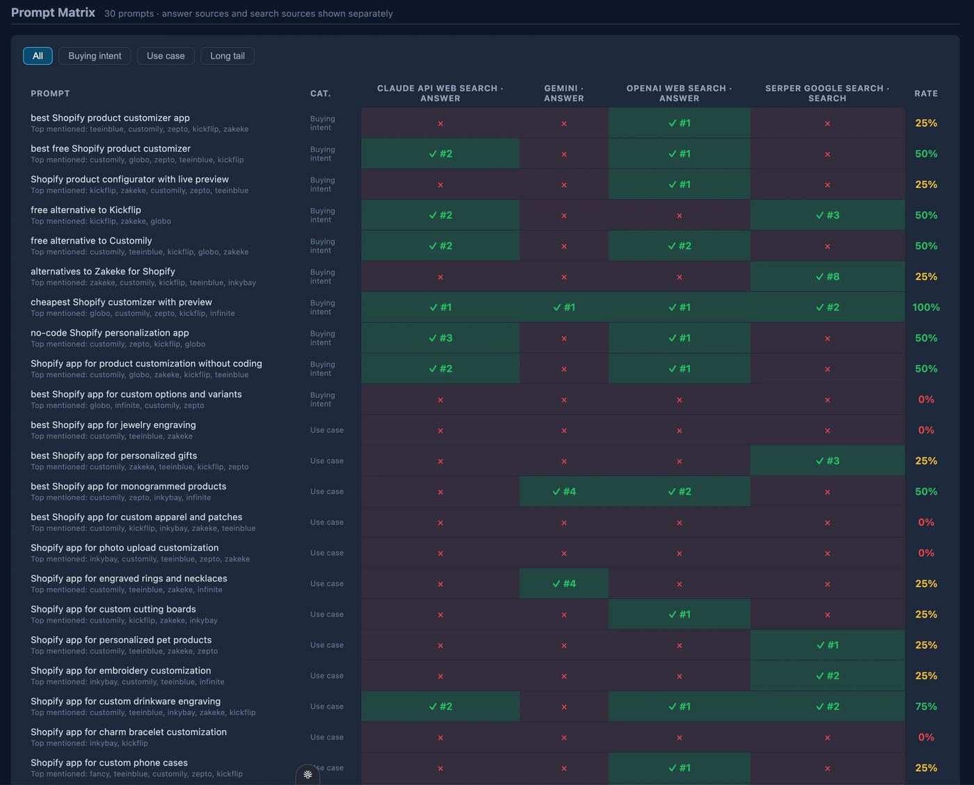Screen dimensions: 974x785
Task: Filter prompts by Buying intent
Action: point(95,56)
